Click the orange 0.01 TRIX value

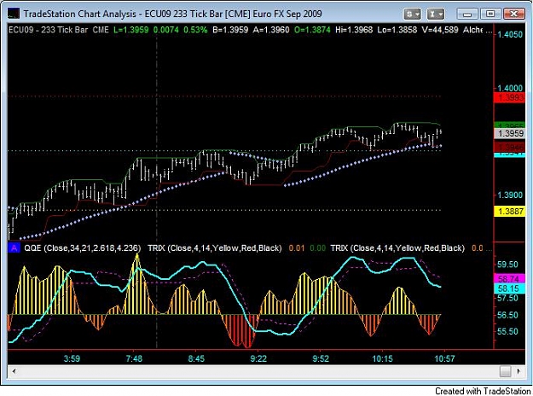click(x=297, y=248)
